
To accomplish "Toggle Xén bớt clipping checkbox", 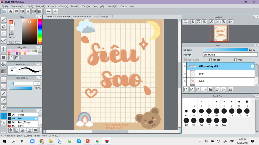I will coord(210,60).
